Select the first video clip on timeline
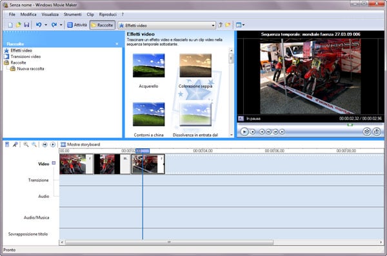The width and height of the screenshot is (387, 256). pyautogui.click(x=76, y=164)
